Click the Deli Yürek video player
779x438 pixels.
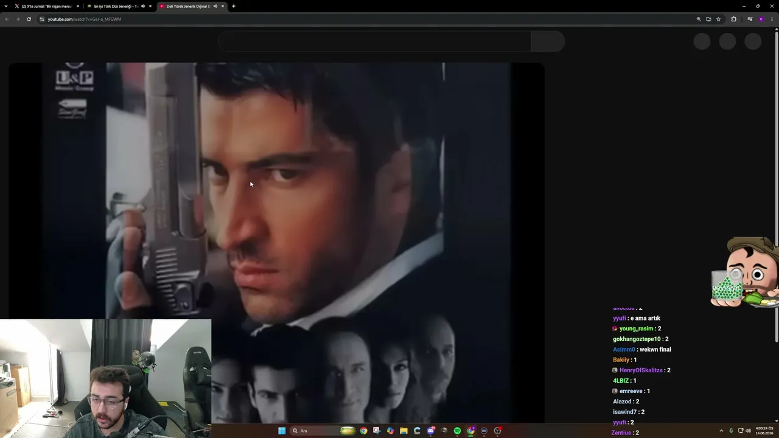pyautogui.click(x=276, y=242)
